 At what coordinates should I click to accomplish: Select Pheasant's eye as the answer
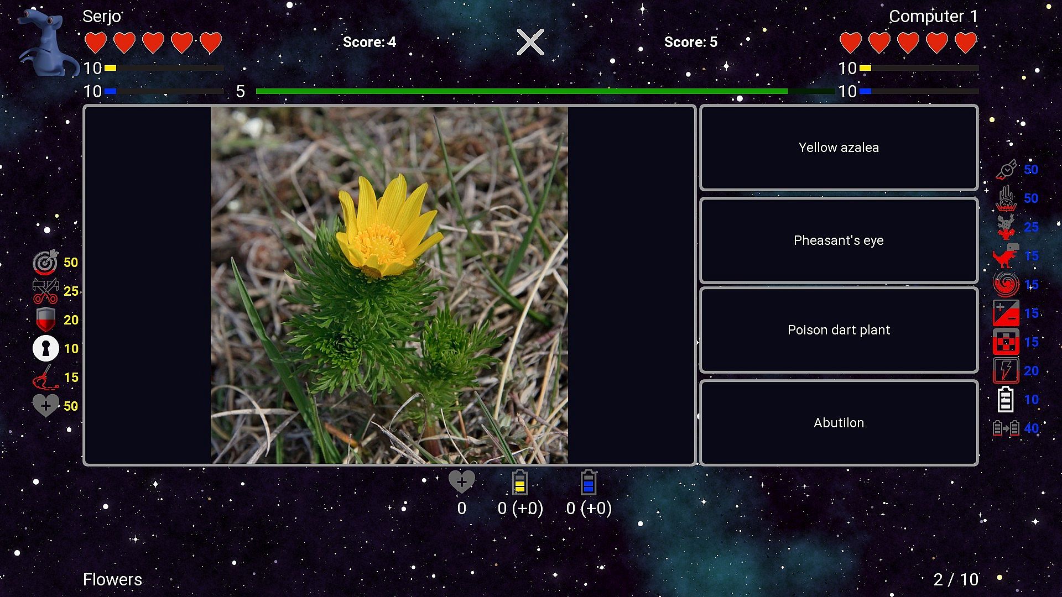(839, 240)
